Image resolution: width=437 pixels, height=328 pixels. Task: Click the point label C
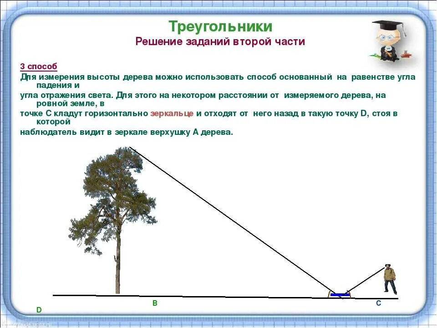click(x=378, y=303)
